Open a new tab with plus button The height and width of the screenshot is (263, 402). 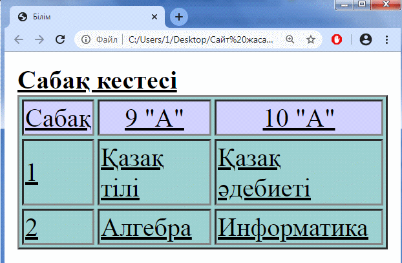(179, 17)
